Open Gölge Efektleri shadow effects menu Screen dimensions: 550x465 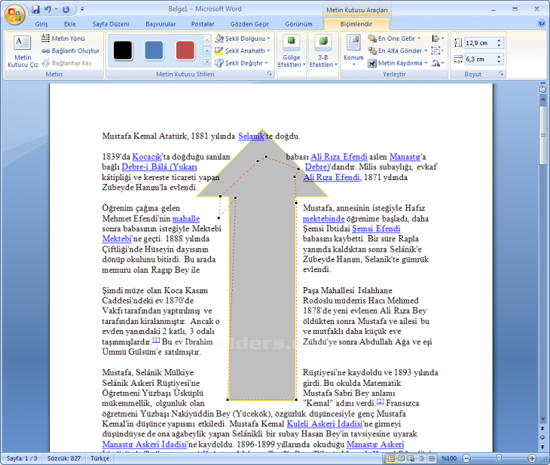click(x=292, y=51)
